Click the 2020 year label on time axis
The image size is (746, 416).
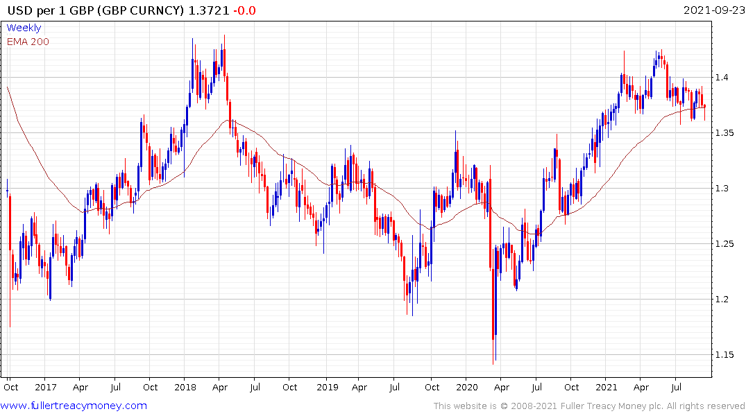467,388
